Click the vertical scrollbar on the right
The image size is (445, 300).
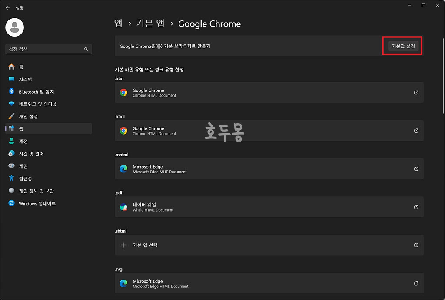(x=443, y=76)
